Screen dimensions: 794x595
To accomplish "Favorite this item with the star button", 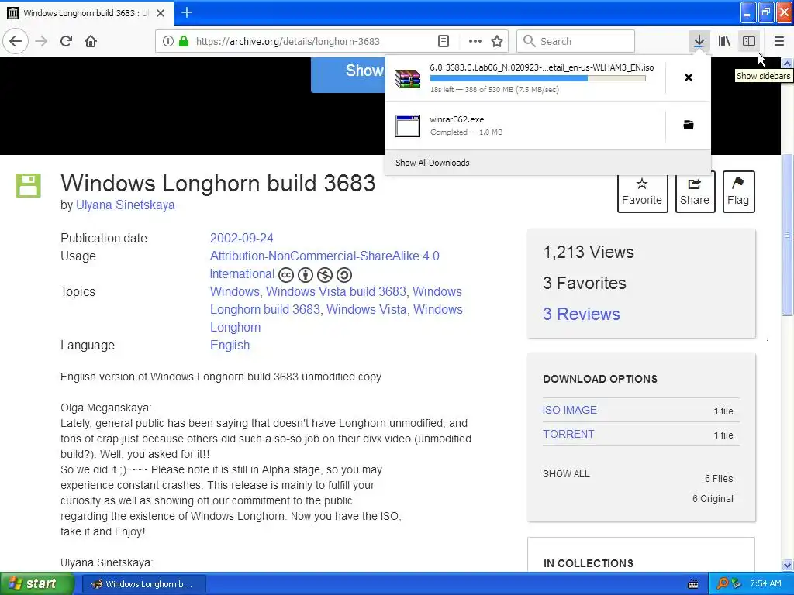I will point(642,192).
